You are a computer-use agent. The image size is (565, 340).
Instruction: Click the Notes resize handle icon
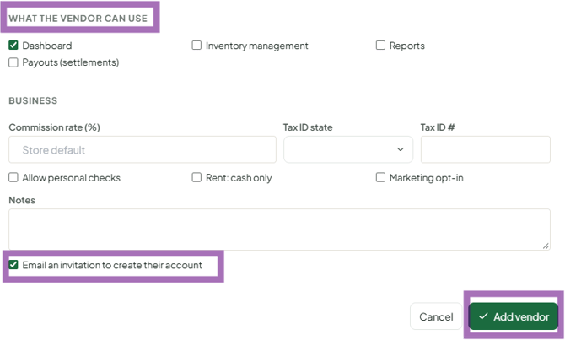[546, 246]
